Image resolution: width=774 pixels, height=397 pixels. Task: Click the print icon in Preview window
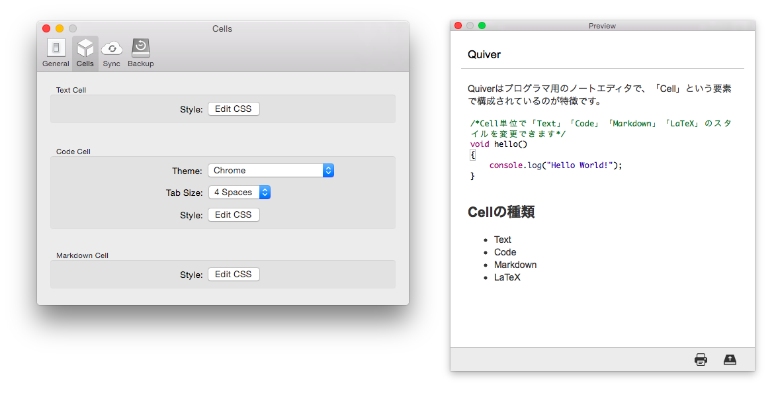[x=701, y=359]
